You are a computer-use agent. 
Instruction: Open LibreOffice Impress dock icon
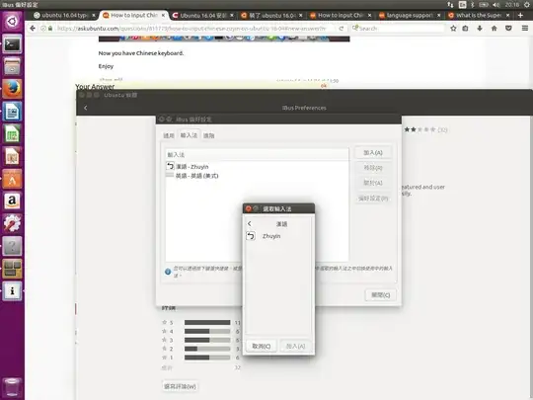(12, 156)
